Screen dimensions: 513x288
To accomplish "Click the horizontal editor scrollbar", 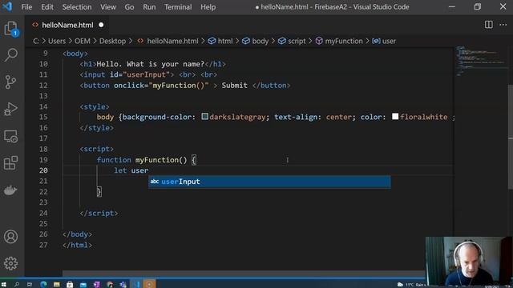I will pyautogui.click(x=244, y=273).
